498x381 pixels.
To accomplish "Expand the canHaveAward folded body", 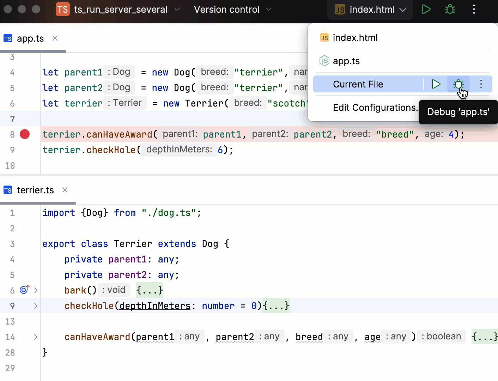I will click(x=485, y=337).
